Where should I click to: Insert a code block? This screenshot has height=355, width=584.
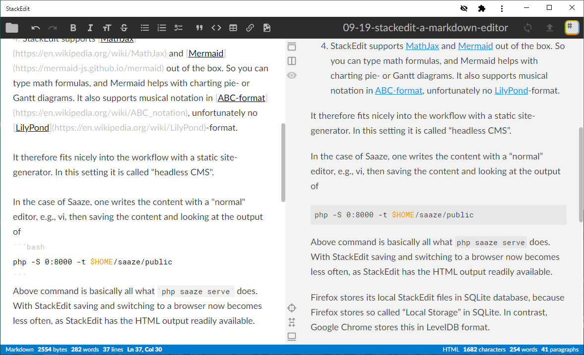coord(216,28)
